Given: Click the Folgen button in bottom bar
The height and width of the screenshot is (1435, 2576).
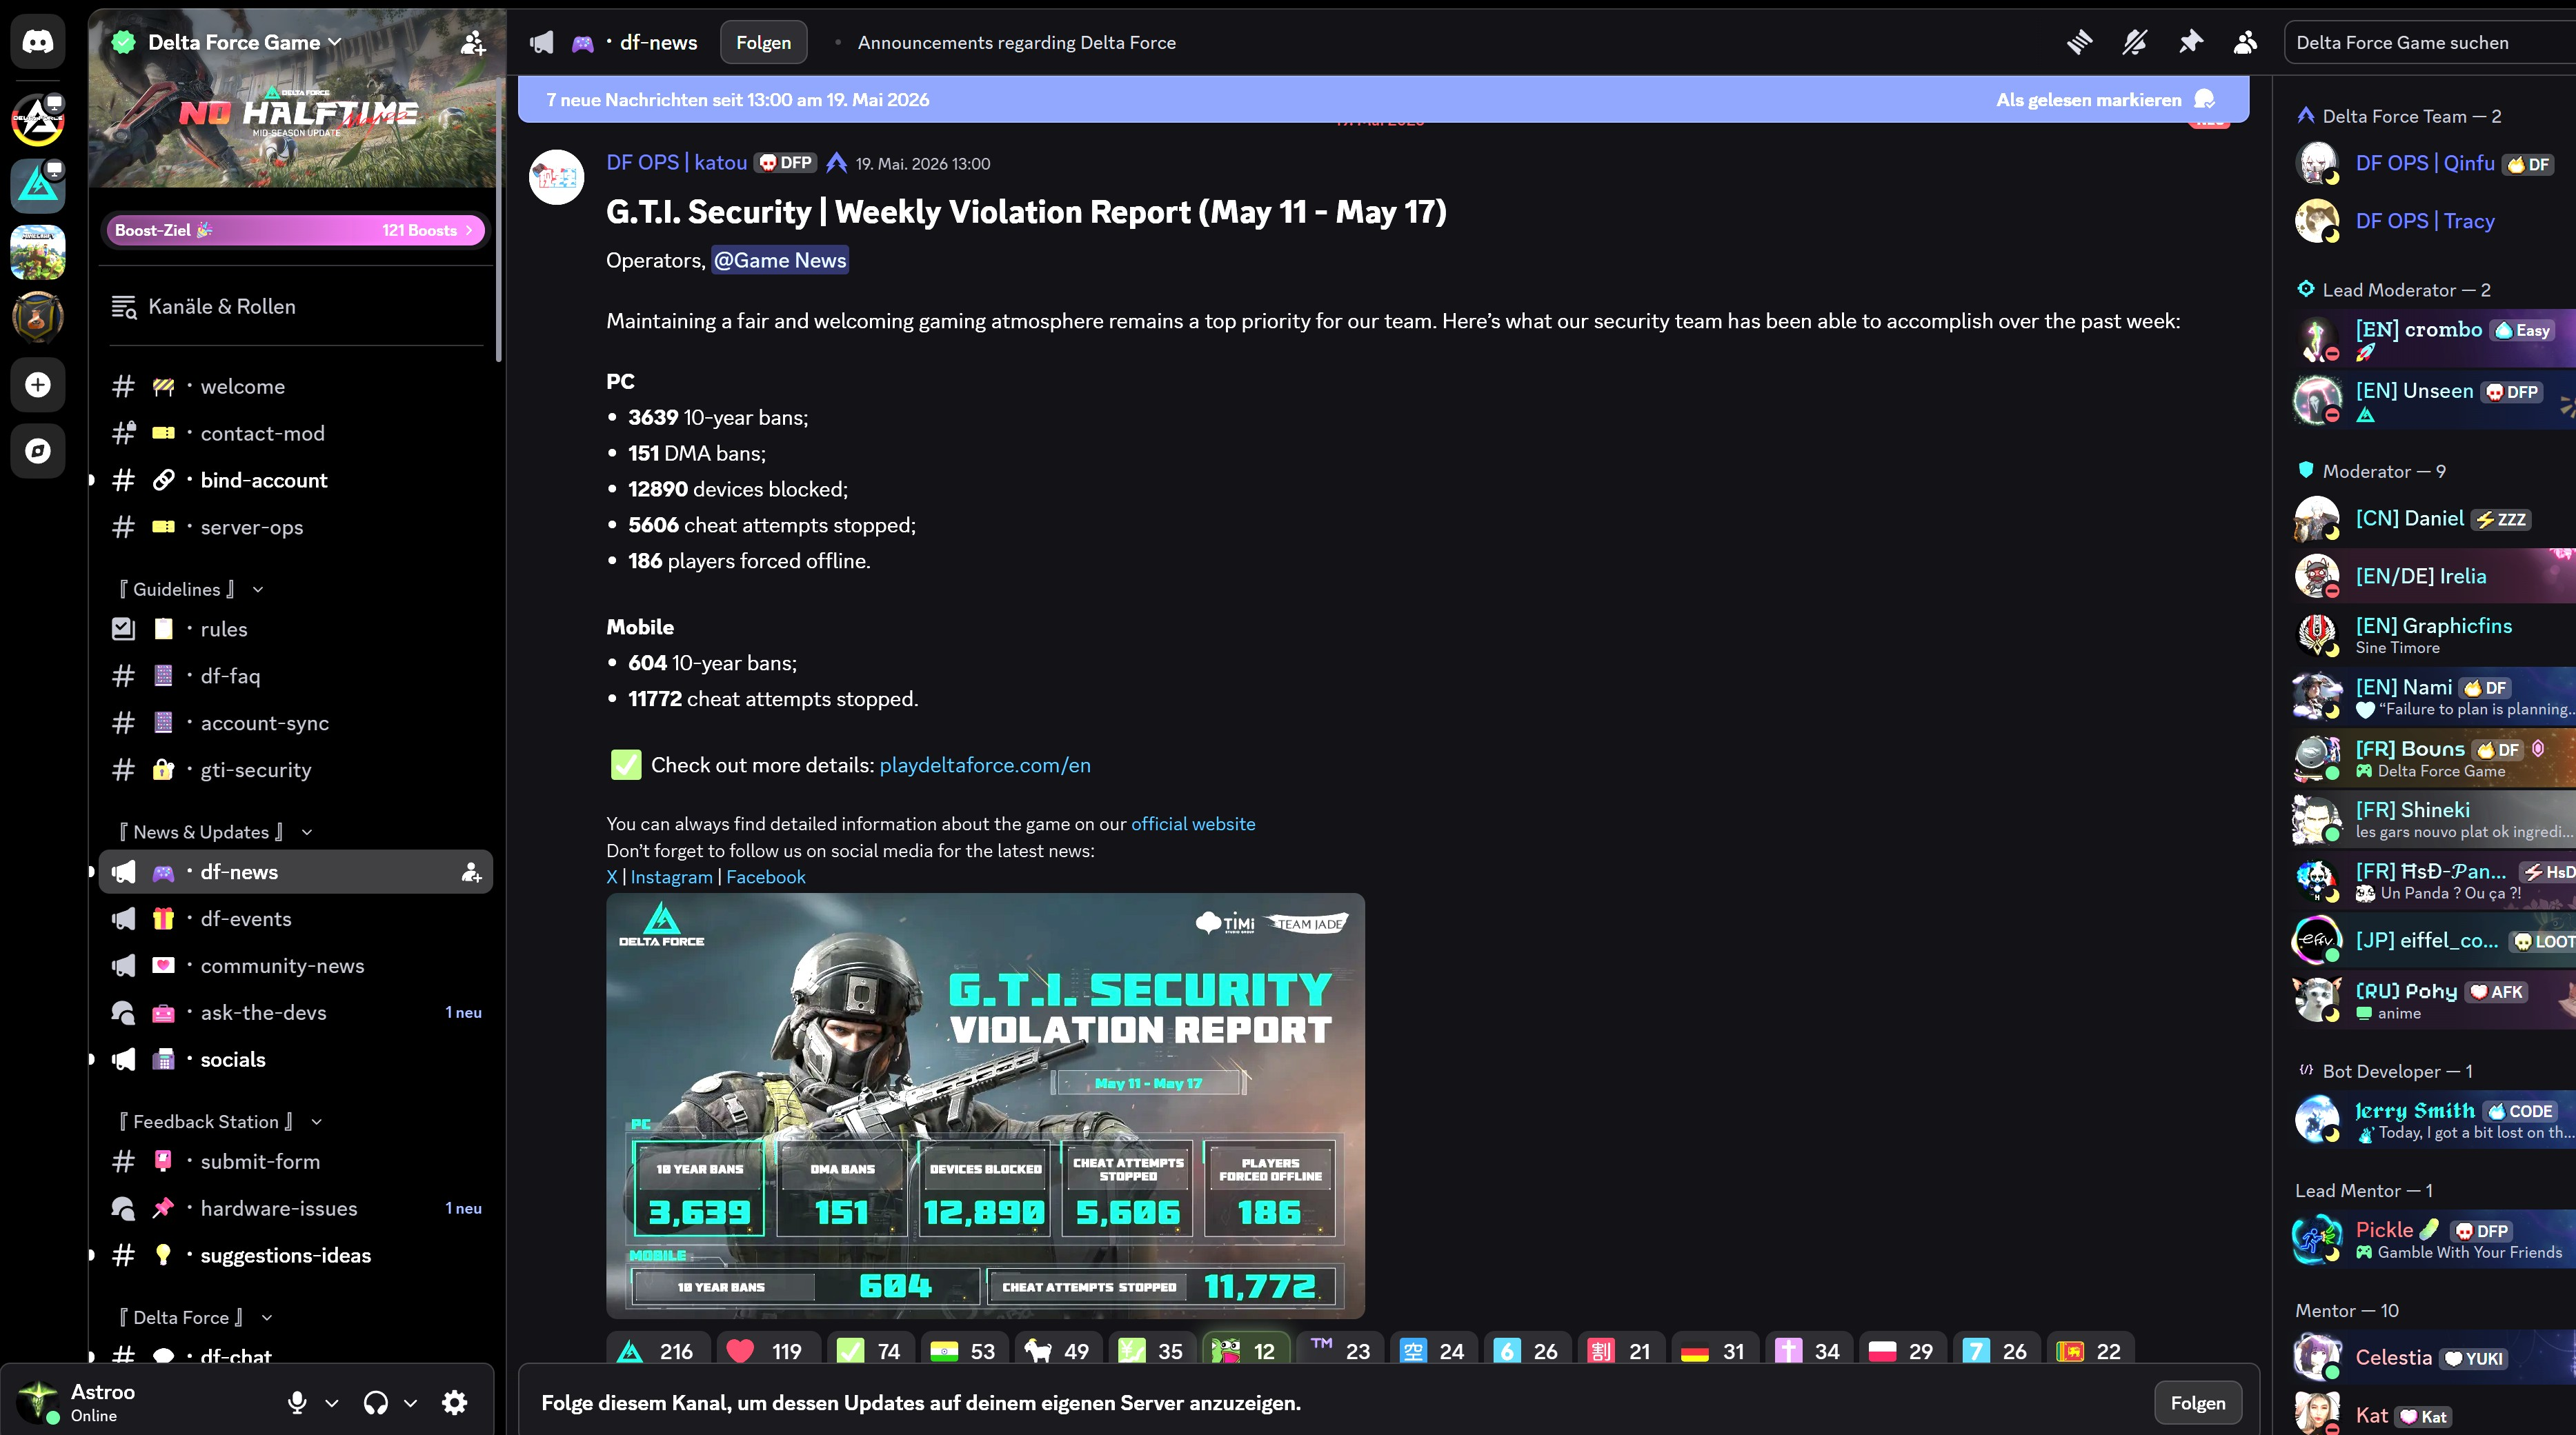Looking at the screenshot, I should coord(2198,1403).
